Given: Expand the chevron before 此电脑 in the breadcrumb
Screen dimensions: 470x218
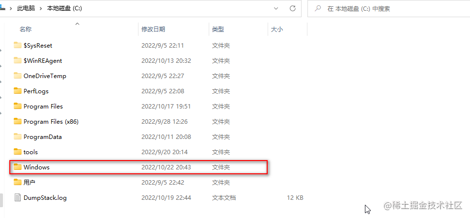Looking at the screenshot, I should (11, 8).
